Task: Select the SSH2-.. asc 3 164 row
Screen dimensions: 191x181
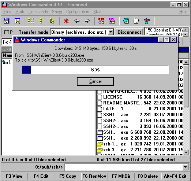Action: [140, 121]
